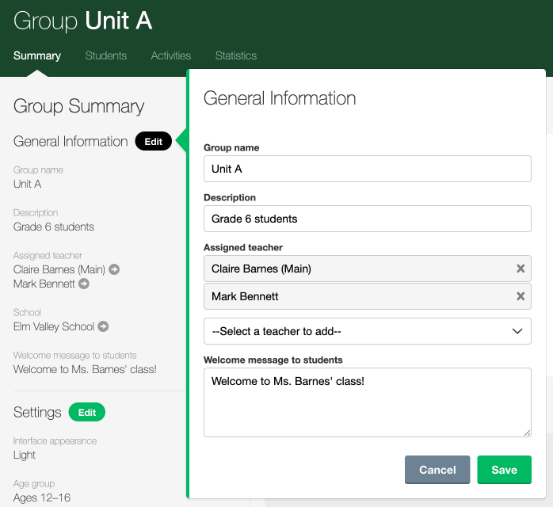Open Elm Valley School arrow icon

(103, 326)
